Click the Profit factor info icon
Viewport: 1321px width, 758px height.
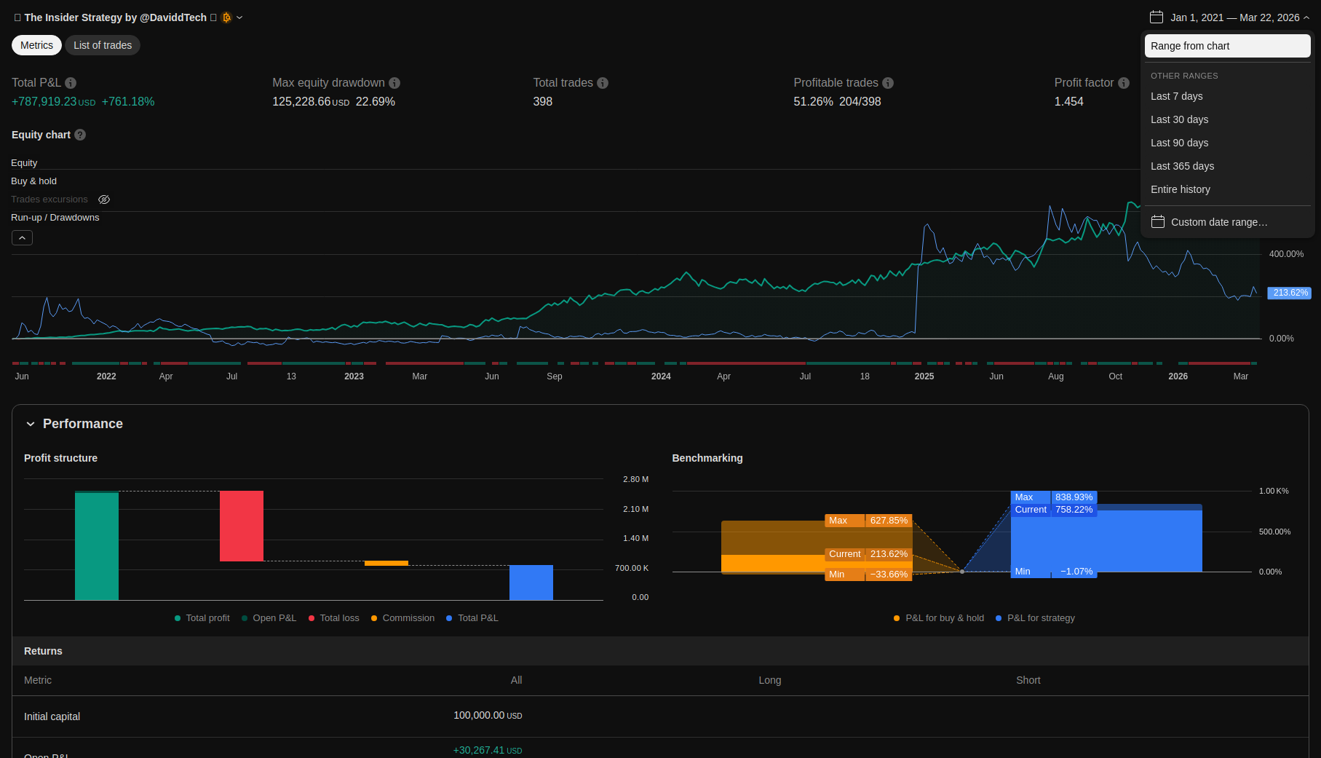(1124, 83)
